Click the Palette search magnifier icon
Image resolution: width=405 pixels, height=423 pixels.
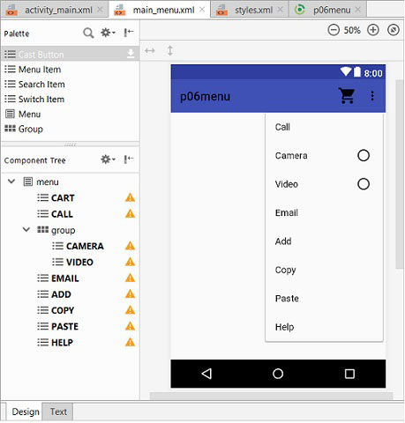coord(88,33)
